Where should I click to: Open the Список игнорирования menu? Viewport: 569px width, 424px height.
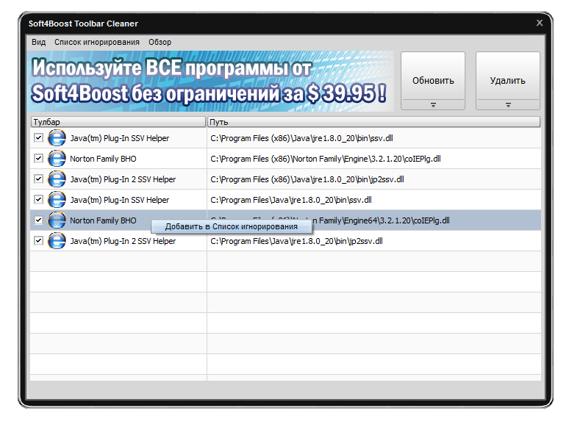(97, 42)
